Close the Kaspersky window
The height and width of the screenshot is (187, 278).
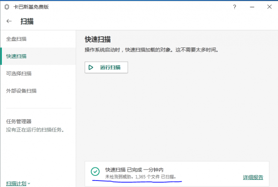(x=269, y=7)
